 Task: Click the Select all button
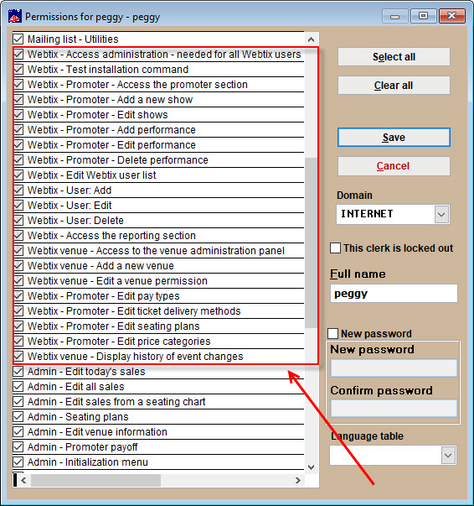coord(394,57)
